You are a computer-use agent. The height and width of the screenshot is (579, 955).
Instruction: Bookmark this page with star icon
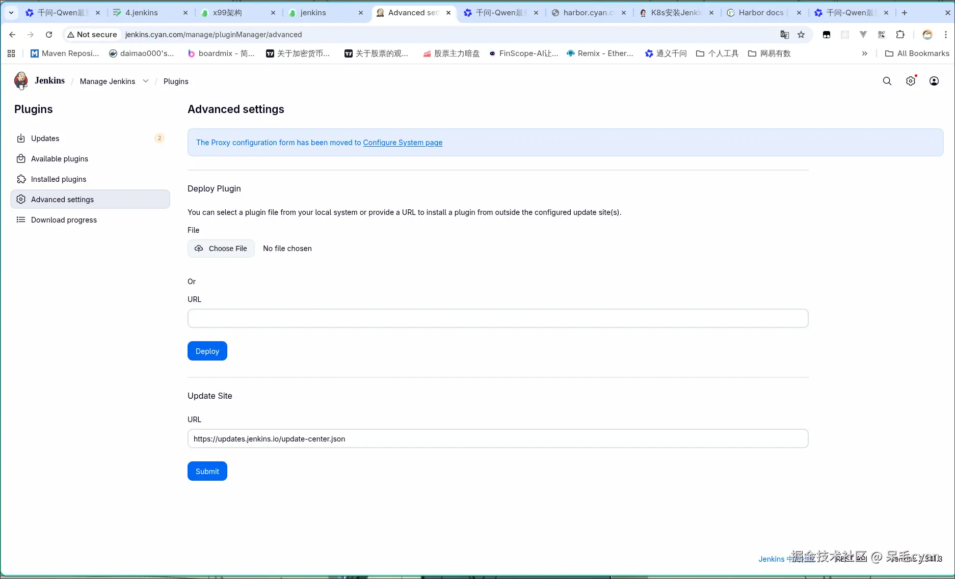(801, 35)
